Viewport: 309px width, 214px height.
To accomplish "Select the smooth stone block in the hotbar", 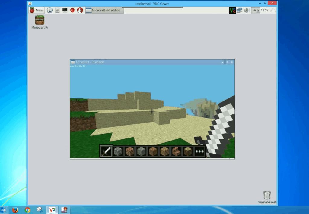I will pos(141,151).
